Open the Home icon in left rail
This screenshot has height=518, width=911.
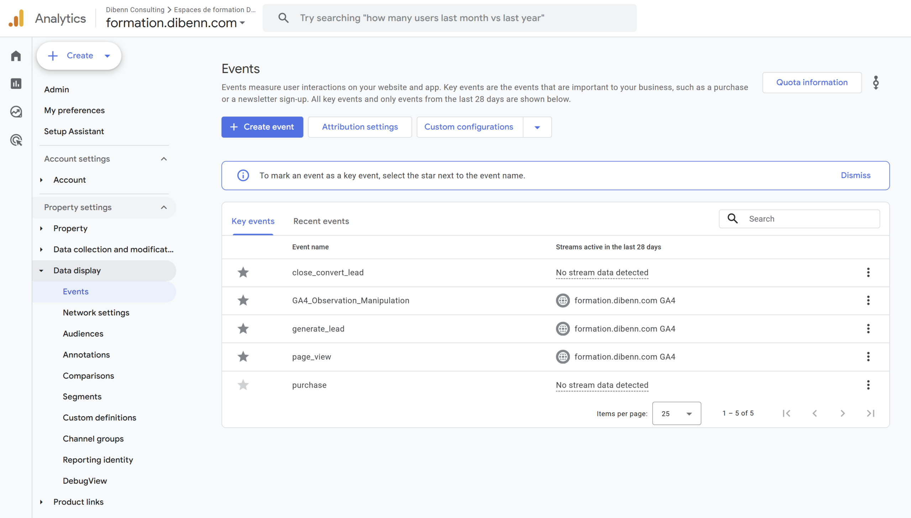click(x=16, y=56)
